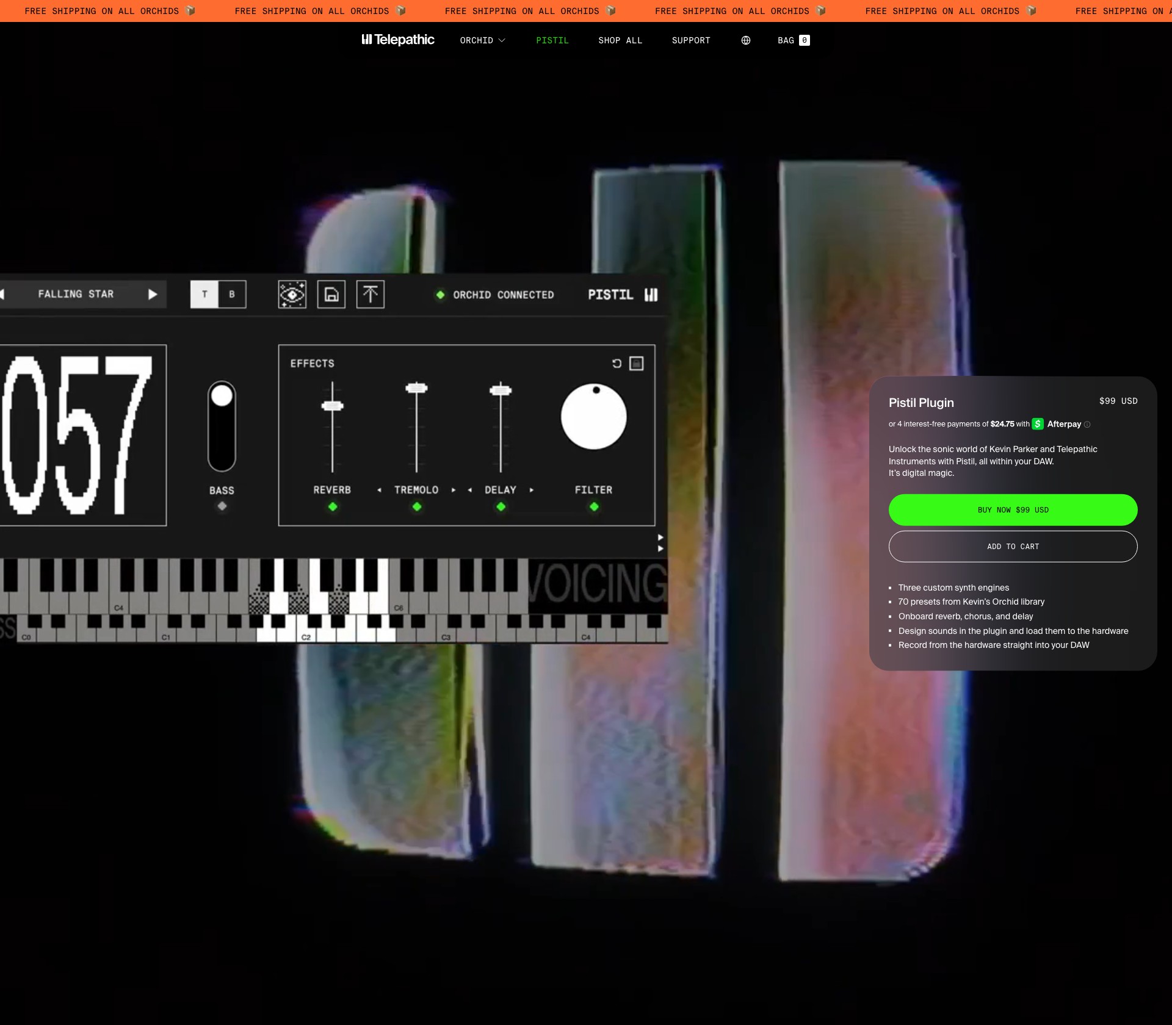Click the EFFECTS panel heading
This screenshot has height=1025, width=1172.
click(312, 364)
